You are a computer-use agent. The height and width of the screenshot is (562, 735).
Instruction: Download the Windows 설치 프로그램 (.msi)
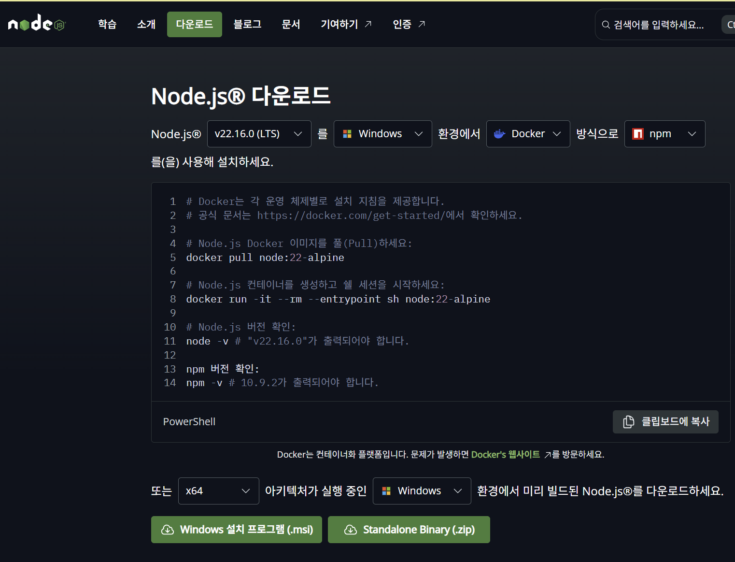[x=237, y=530]
